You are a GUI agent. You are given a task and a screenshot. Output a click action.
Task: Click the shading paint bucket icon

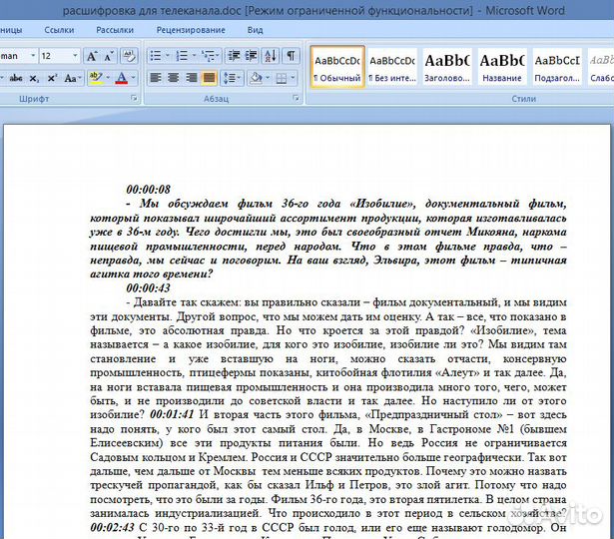point(257,78)
